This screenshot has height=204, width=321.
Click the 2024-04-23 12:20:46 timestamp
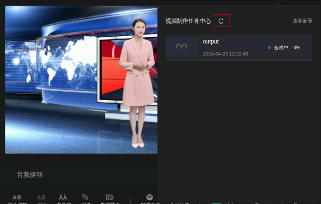pyautogui.click(x=225, y=54)
